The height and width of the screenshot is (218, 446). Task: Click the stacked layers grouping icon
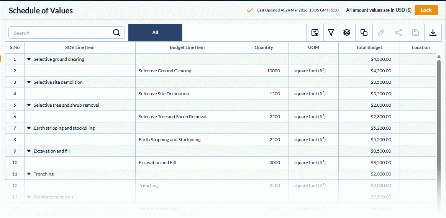click(x=346, y=33)
